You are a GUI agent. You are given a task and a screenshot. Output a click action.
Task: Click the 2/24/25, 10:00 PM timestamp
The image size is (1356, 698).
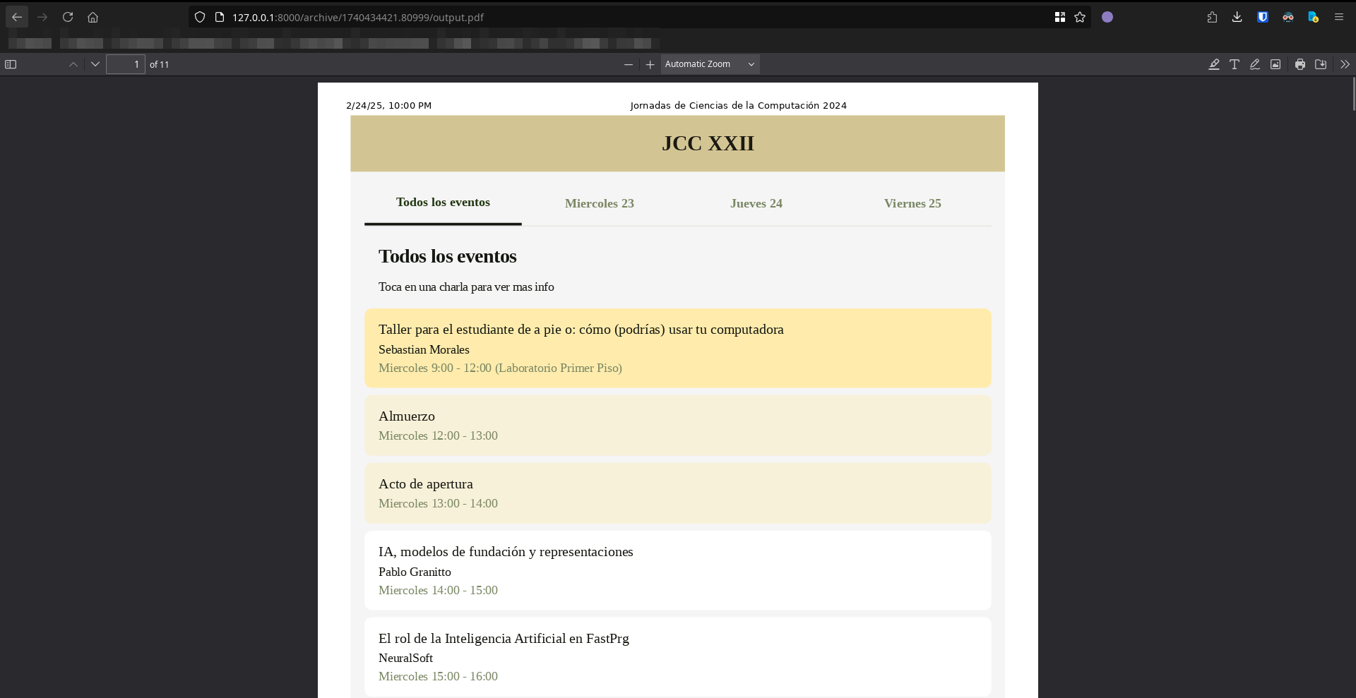click(x=388, y=105)
